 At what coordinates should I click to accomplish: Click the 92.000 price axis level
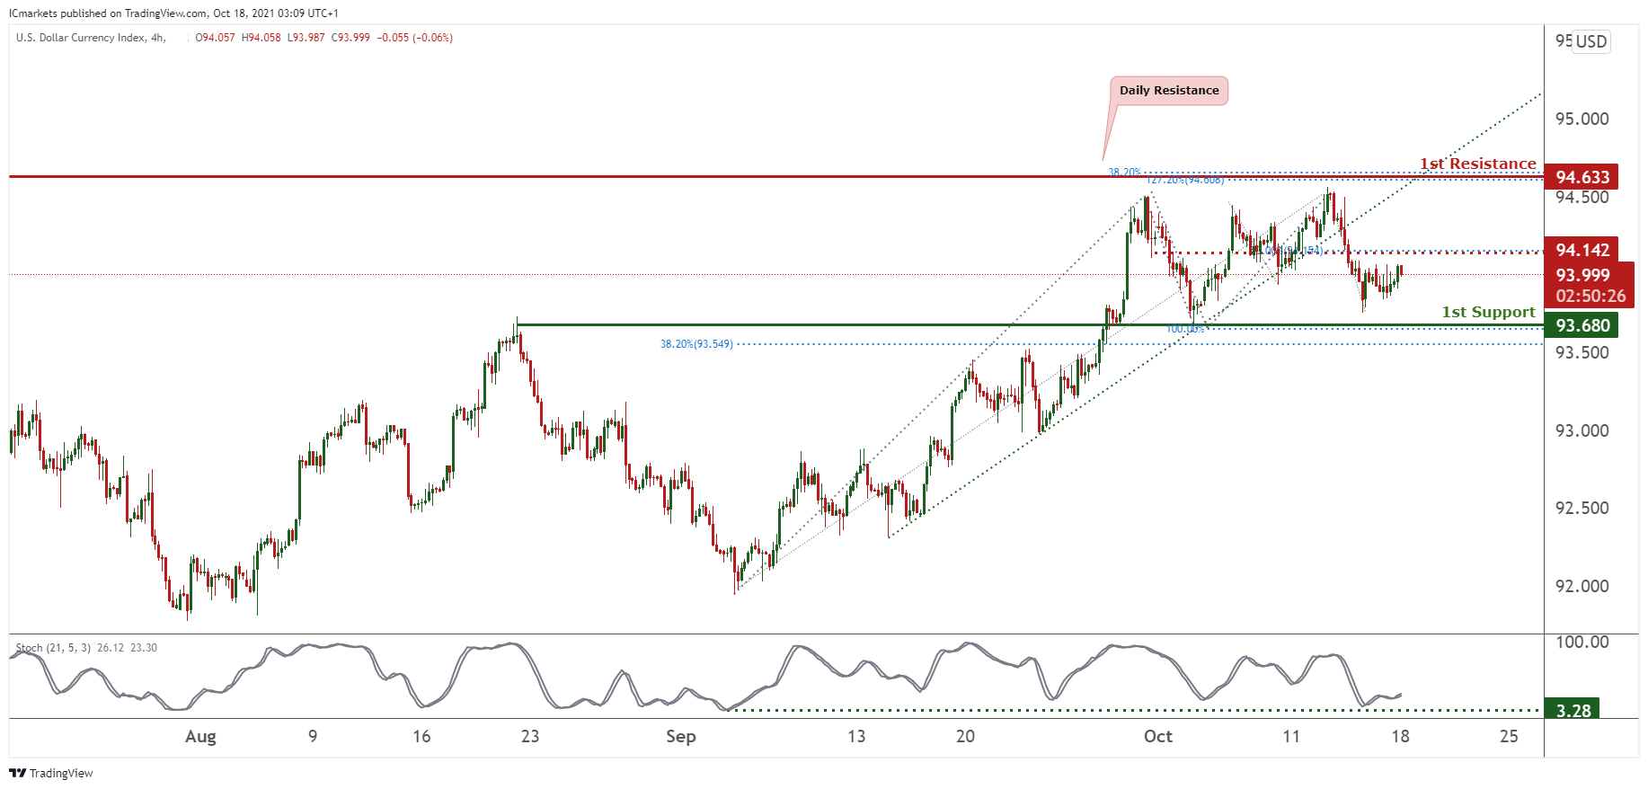[1582, 586]
